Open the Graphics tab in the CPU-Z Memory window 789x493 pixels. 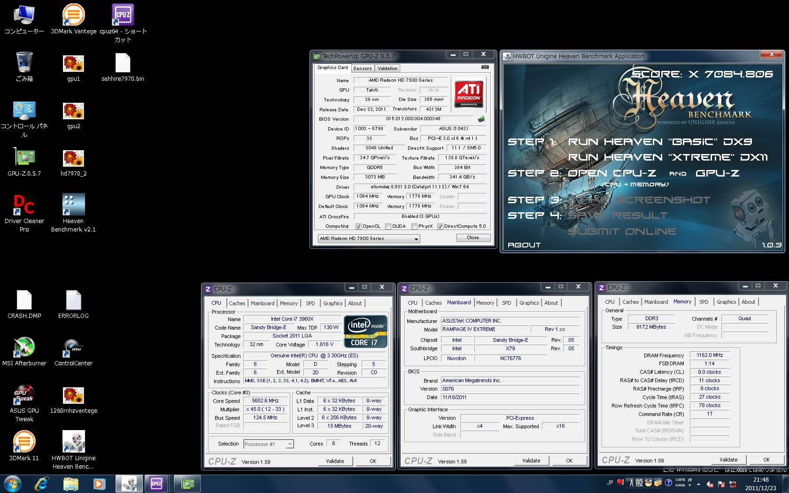pos(726,302)
